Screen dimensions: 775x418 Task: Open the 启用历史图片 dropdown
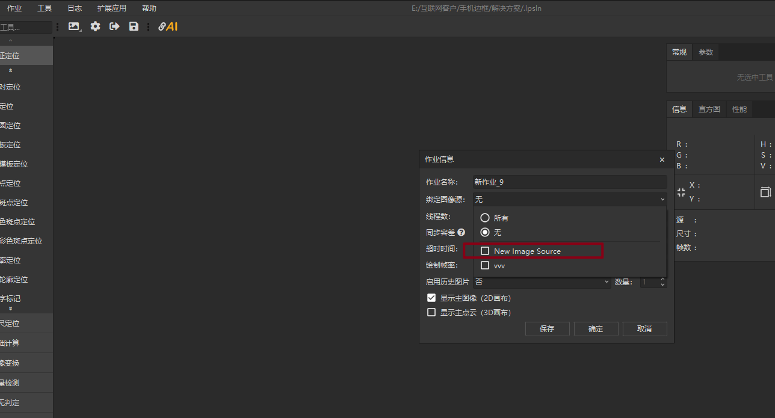tap(542, 281)
